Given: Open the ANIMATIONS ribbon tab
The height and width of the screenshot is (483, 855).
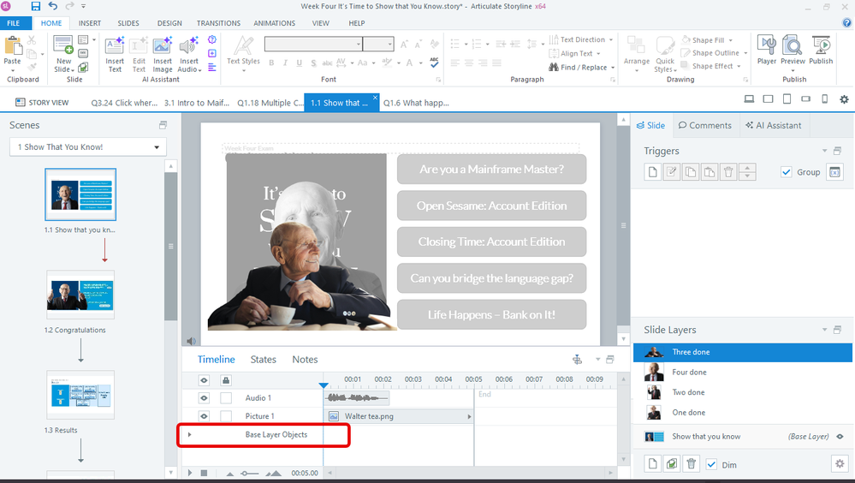Looking at the screenshot, I should coord(274,23).
